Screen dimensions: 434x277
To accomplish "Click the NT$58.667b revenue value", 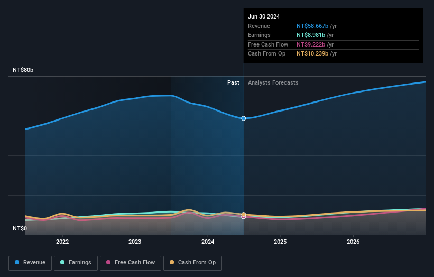I will (x=312, y=26).
